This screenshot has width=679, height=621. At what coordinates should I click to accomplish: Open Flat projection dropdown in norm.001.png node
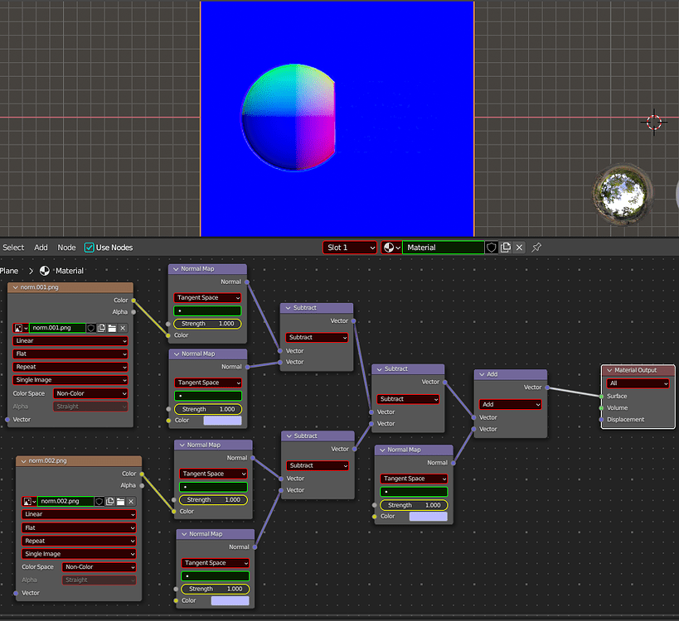tap(70, 354)
